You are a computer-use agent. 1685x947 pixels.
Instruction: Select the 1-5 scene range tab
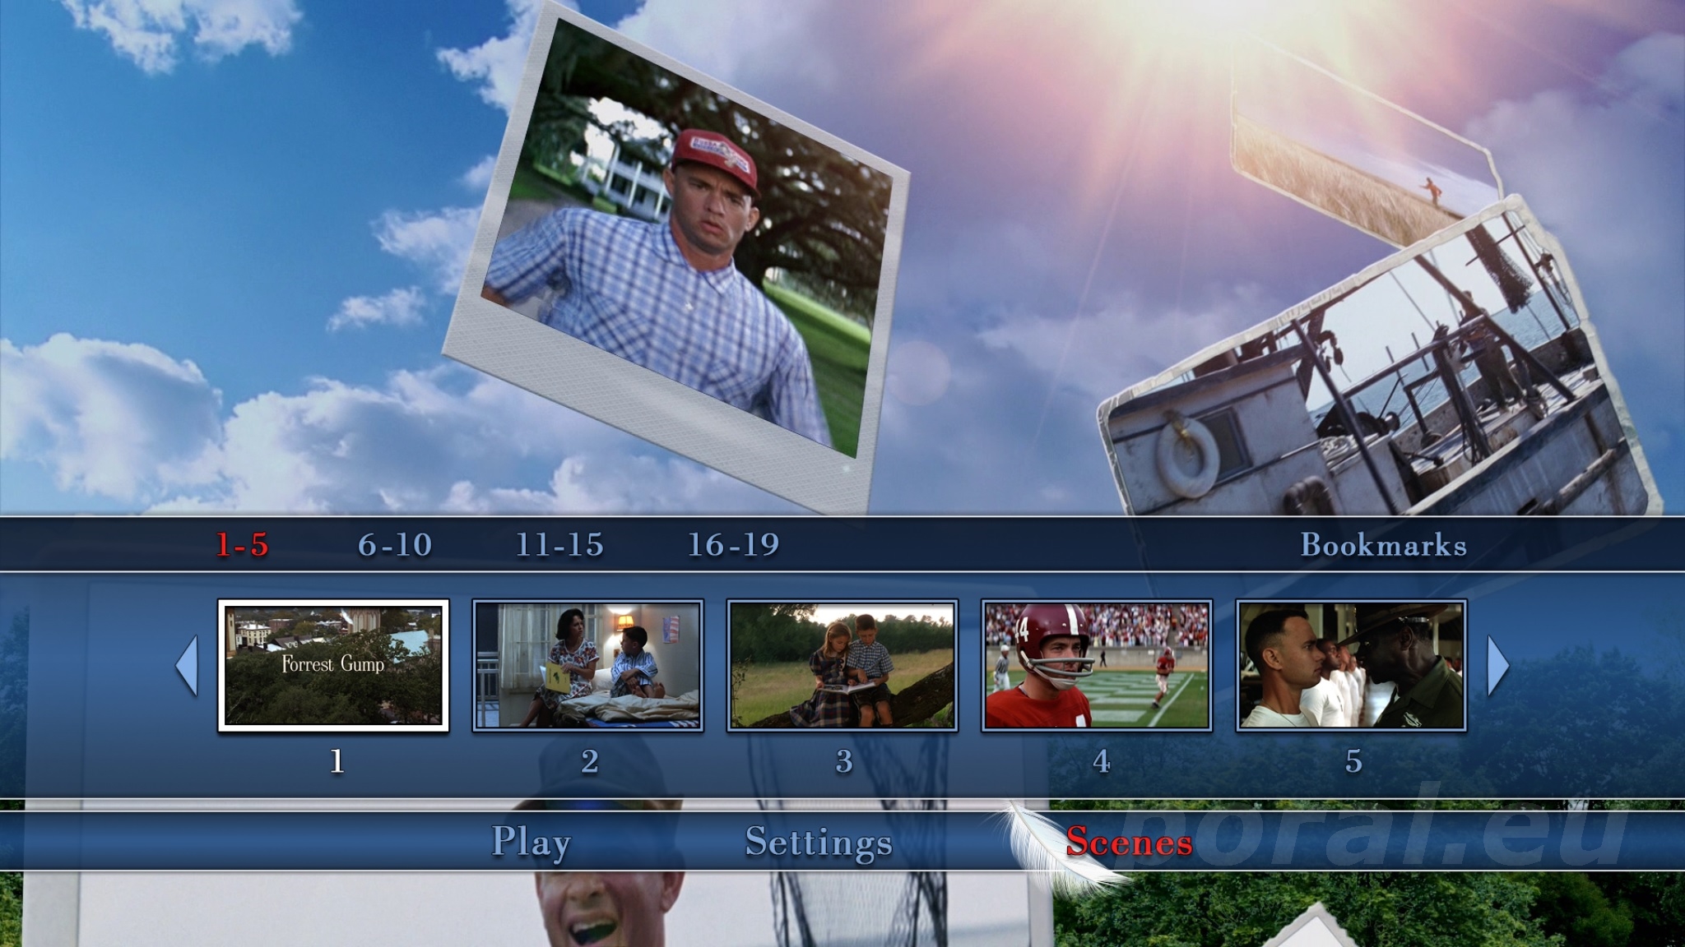coord(242,545)
